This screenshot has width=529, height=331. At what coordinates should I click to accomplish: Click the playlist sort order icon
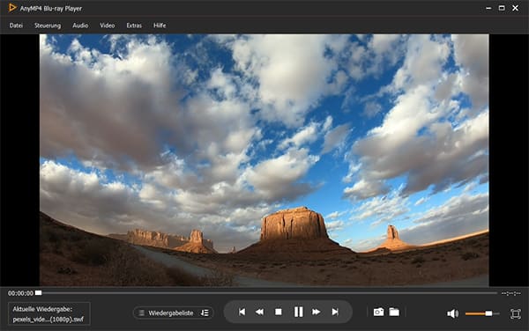[205, 313]
